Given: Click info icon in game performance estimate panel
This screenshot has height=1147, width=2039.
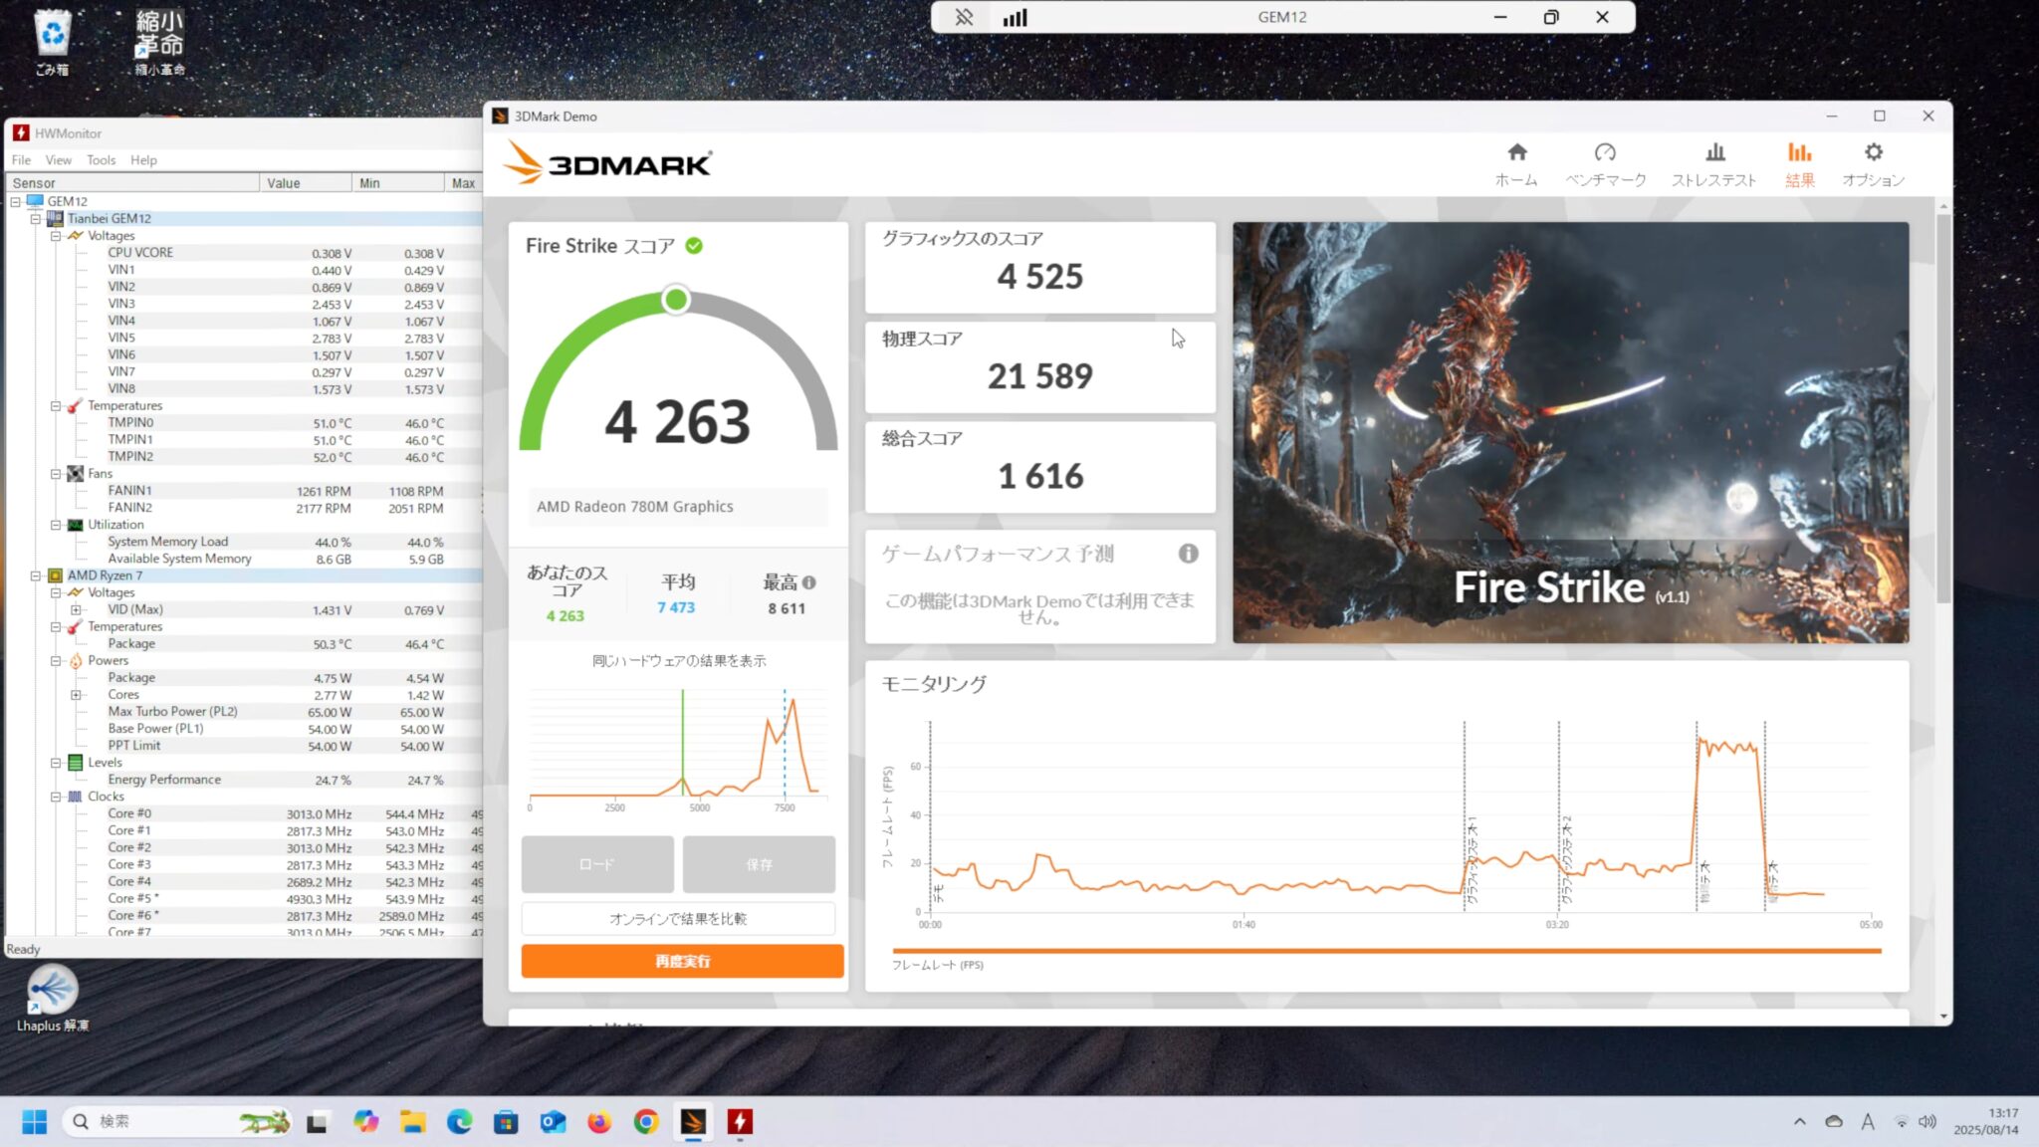Looking at the screenshot, I should point(1188,554).
